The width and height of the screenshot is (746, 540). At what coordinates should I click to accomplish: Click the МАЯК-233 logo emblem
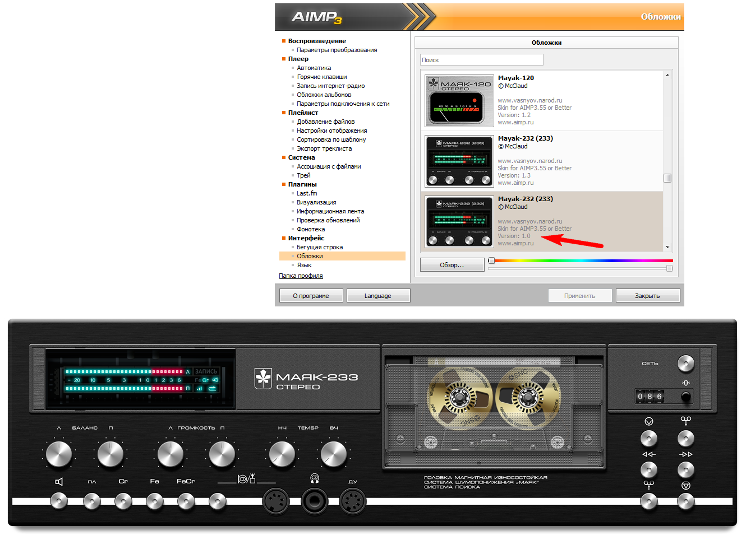[x=263, y=379]
